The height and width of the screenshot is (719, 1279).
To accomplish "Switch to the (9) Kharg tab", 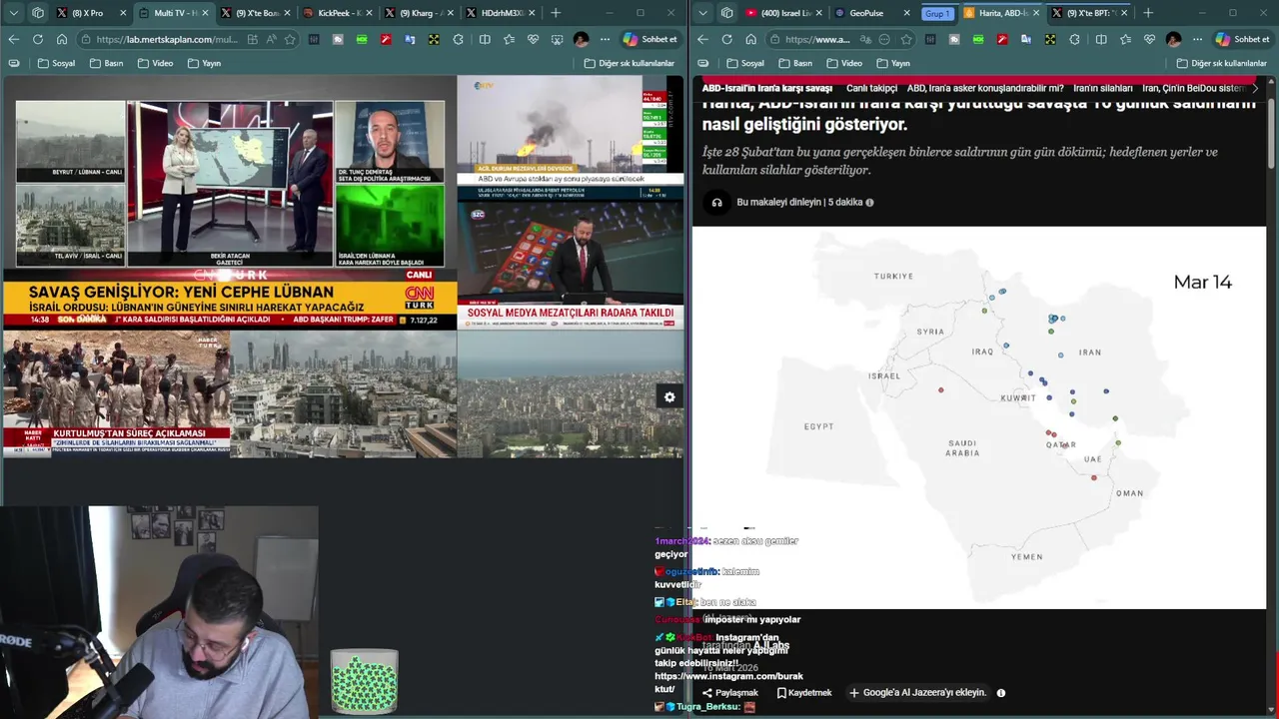I will coord(421,13).
